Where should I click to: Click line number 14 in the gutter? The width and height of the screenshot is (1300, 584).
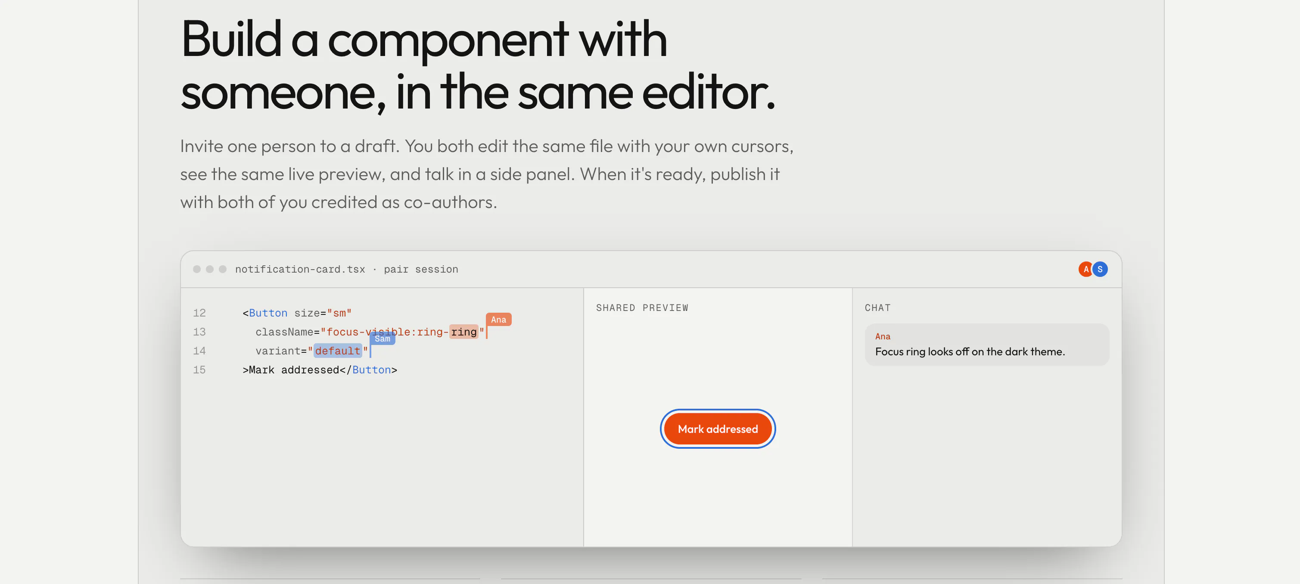(x=199, y=351)
